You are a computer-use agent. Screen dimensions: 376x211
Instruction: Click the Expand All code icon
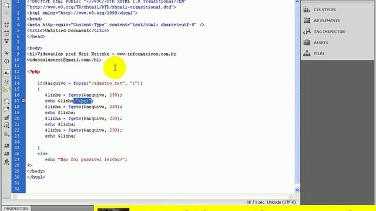coord(6,41)
